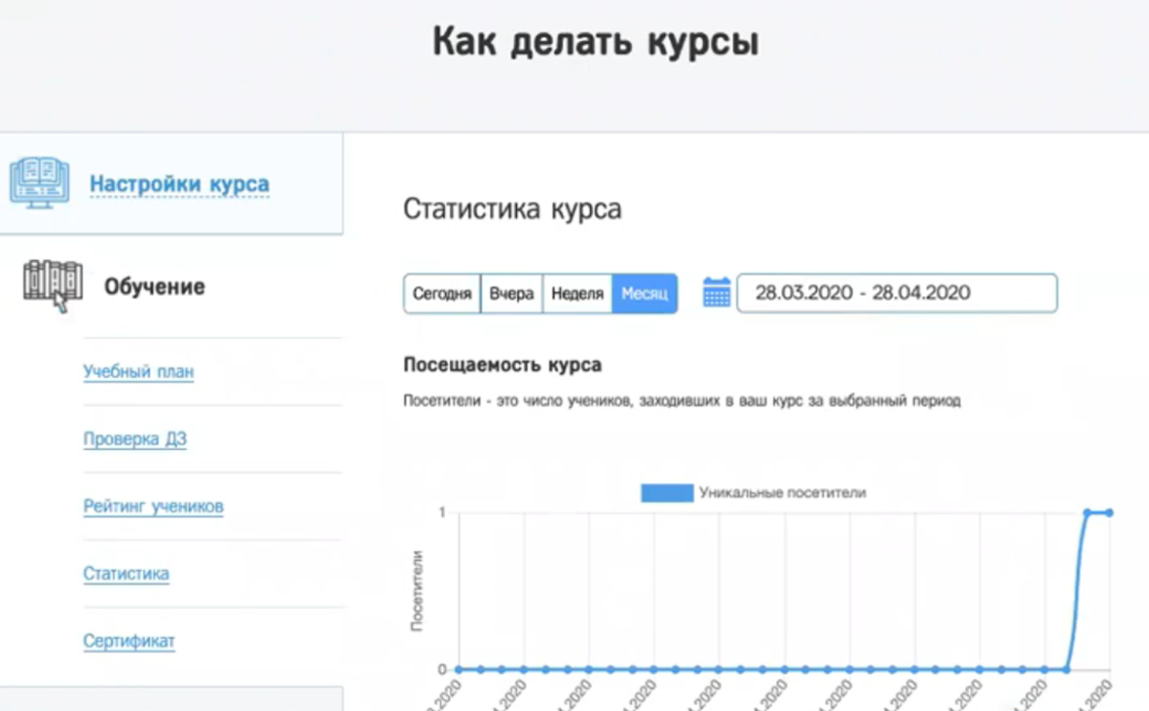The image size is (1149, 711).
Task: Switch the period to Сегодня
Action: (x=442, y=293)
